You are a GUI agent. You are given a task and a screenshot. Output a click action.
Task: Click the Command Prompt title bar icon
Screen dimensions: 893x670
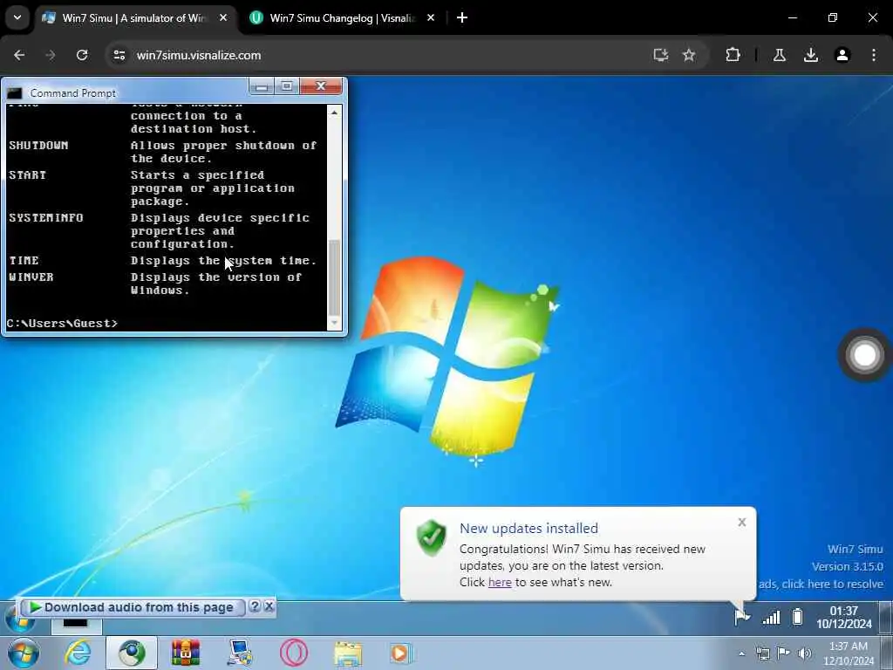pos(15,93)
